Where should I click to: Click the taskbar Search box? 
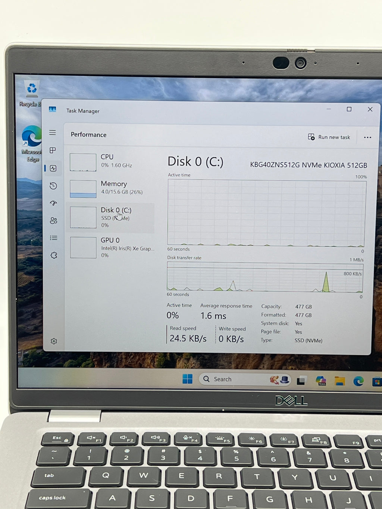click(x=245, y=379)
